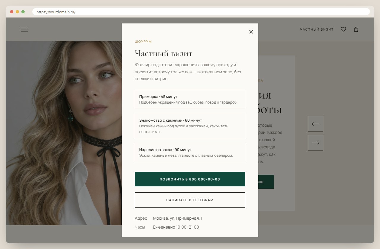Click НАПИСАТЬ В TELEGRAM button
This screenshot has width=380, height=249.
190,200
